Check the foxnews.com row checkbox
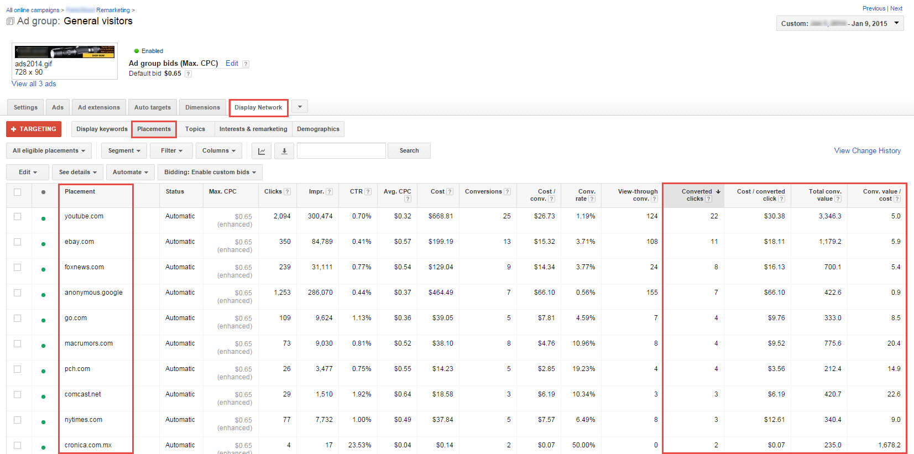Image resolution: width=914 pixels, height=454 pixels. click(18, 267)
